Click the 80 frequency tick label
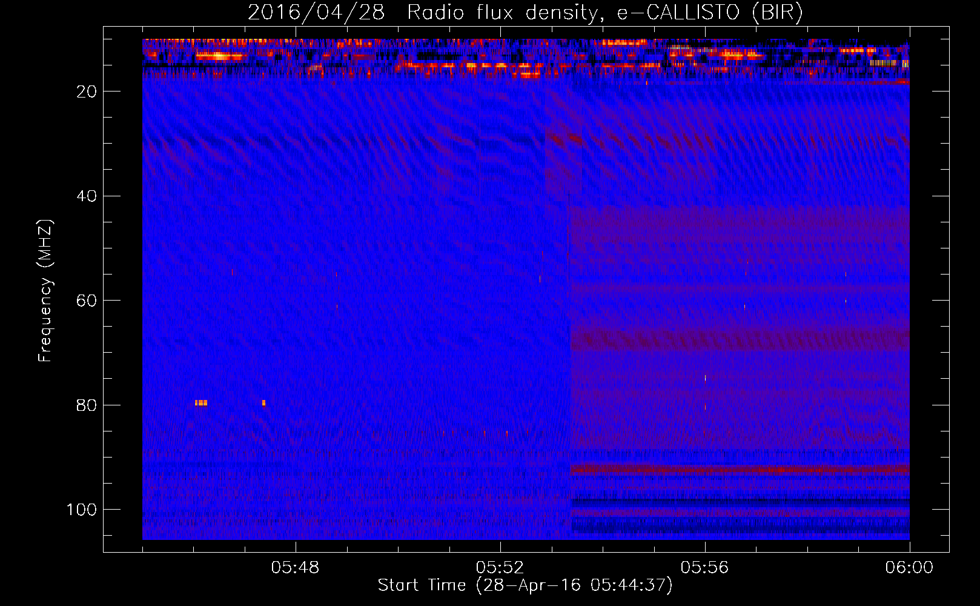 (87, 405)
